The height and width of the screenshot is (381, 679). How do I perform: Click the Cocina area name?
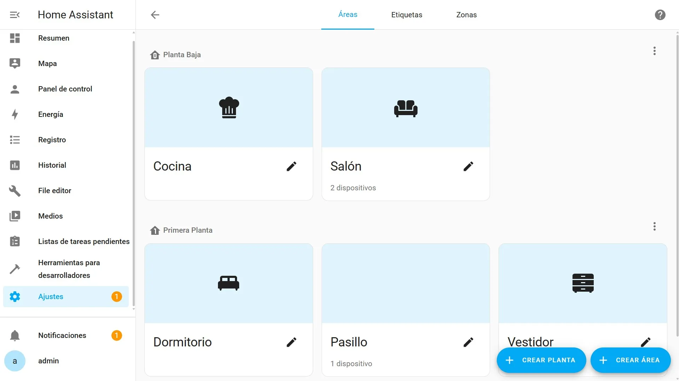click(x=172, y=166)
